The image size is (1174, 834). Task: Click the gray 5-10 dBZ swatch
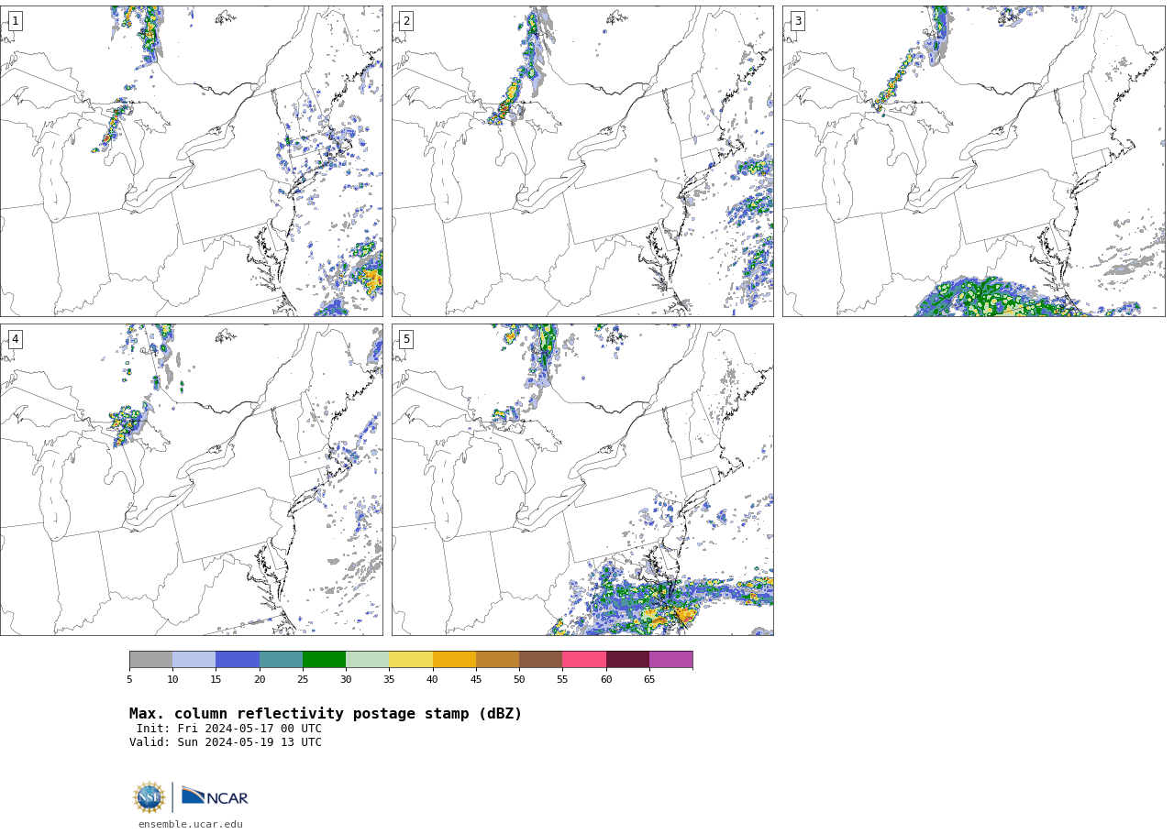[150, 660]
